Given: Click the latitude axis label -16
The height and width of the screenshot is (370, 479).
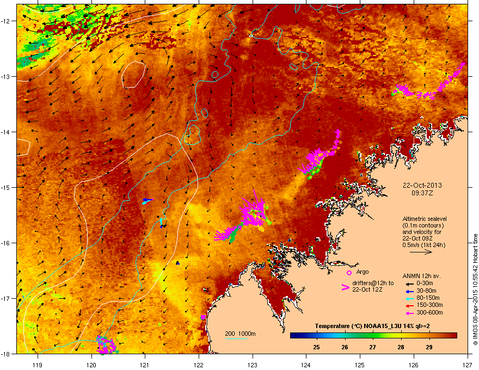Looking at the screenshot, I should click(x=5, y=243).
